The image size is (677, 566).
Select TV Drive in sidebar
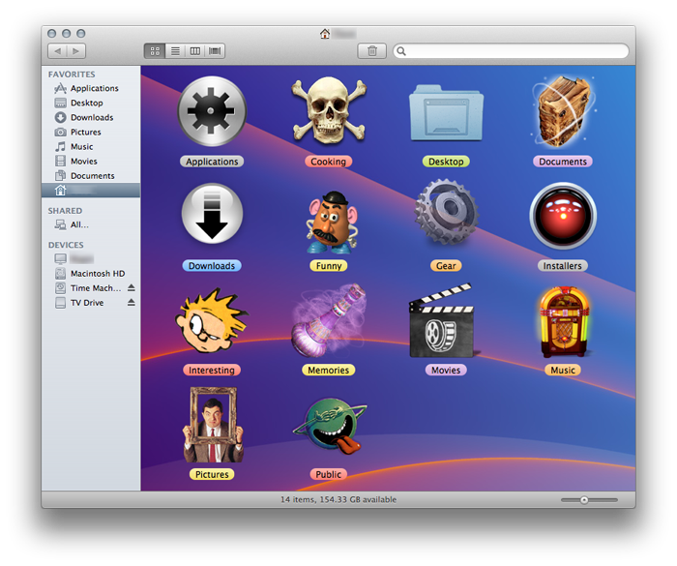click(91, 303)
